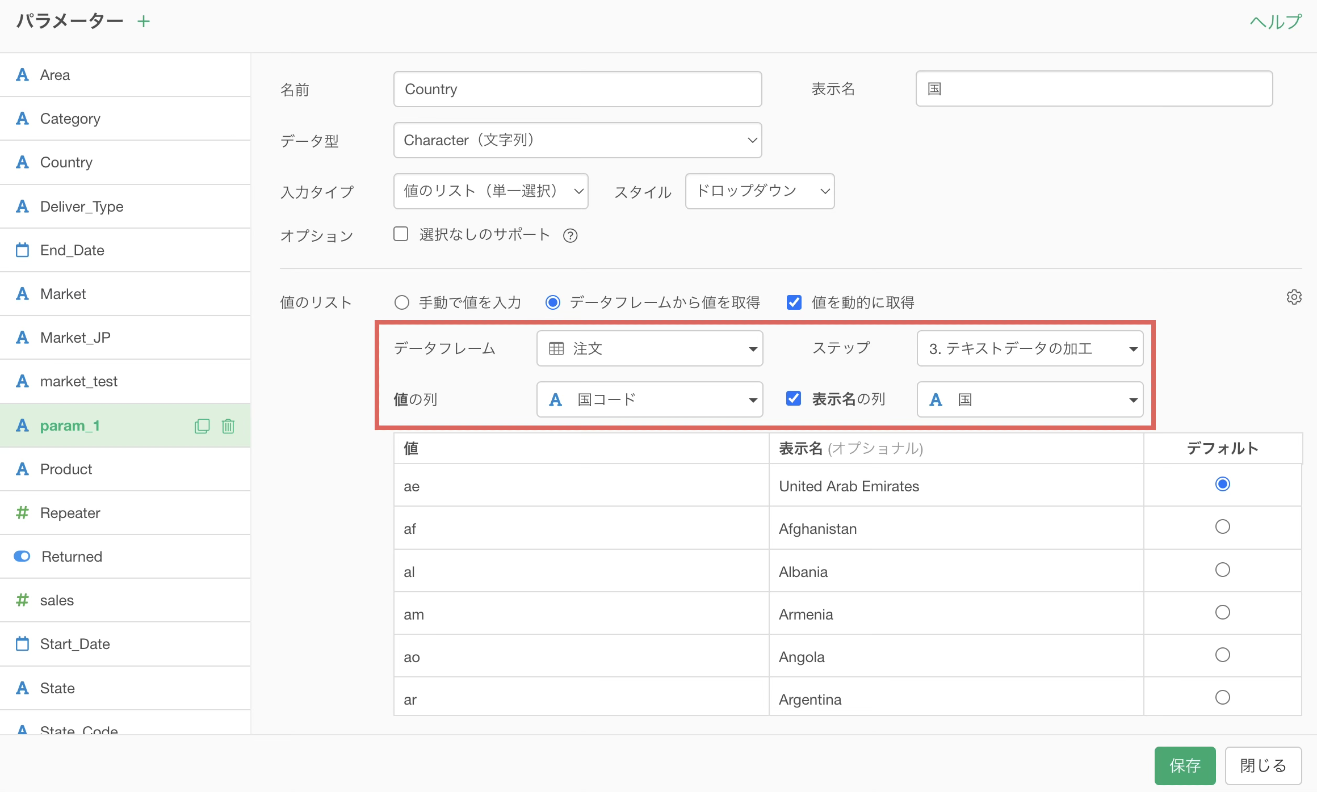Set Angola as default value
1317x792 pixels.
pyautogui.click(x=1223, y=655)
